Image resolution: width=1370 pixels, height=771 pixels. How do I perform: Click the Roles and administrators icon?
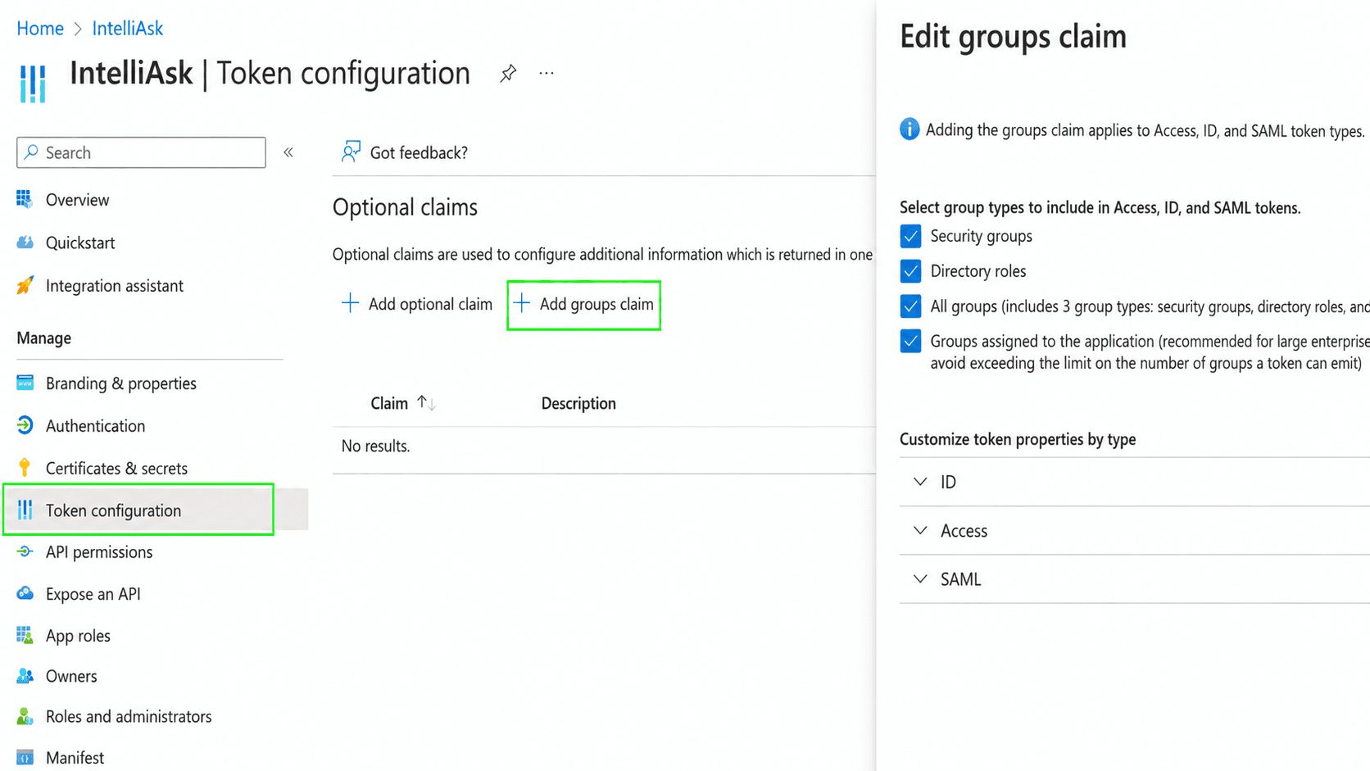pos(25,716)
